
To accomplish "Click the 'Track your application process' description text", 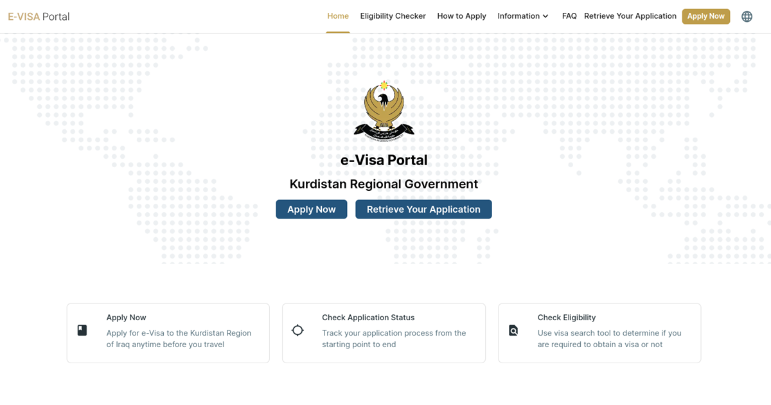I will click(x=394, y=339).
